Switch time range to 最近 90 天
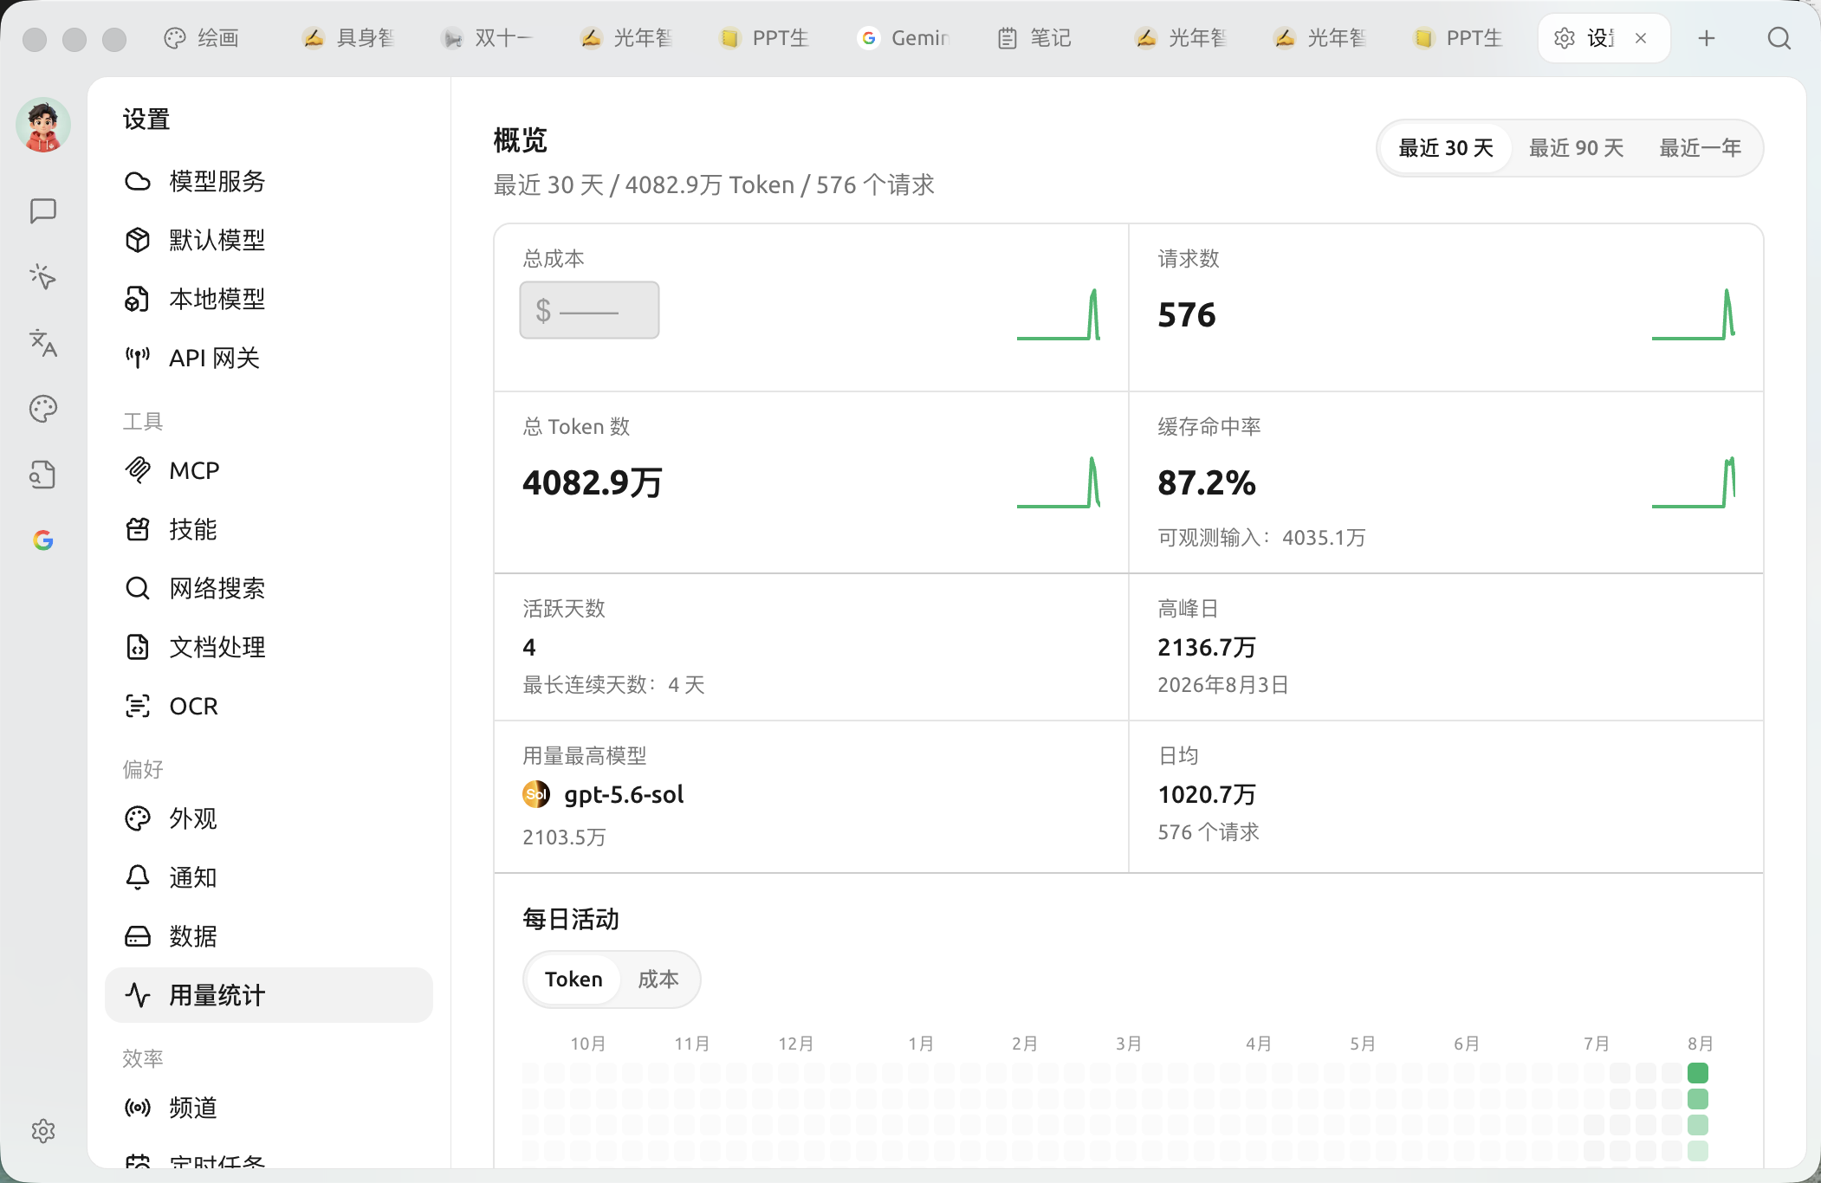The image size is (1821, 1183). [1576, 148]
